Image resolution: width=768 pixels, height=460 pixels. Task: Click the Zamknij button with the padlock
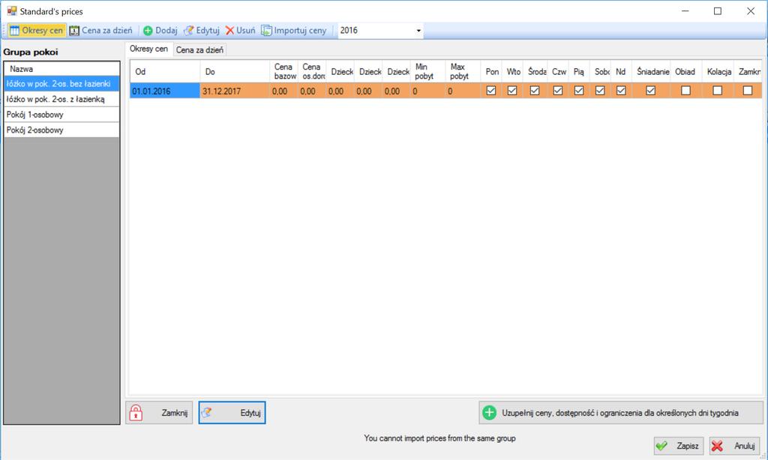pyautogui.click(x=159, y=413)
